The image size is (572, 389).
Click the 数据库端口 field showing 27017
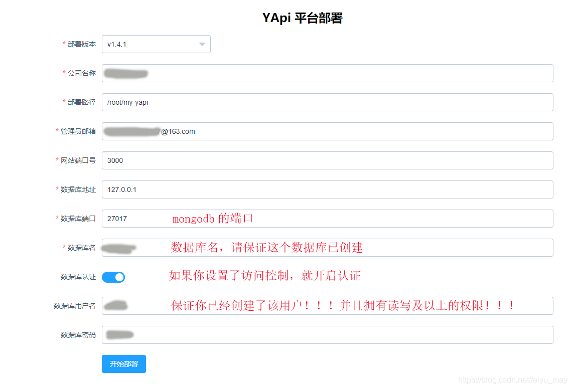click(327, 219)
